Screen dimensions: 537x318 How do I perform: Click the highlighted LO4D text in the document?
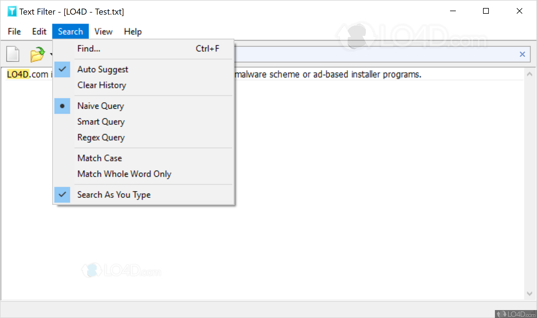point(17,74)
